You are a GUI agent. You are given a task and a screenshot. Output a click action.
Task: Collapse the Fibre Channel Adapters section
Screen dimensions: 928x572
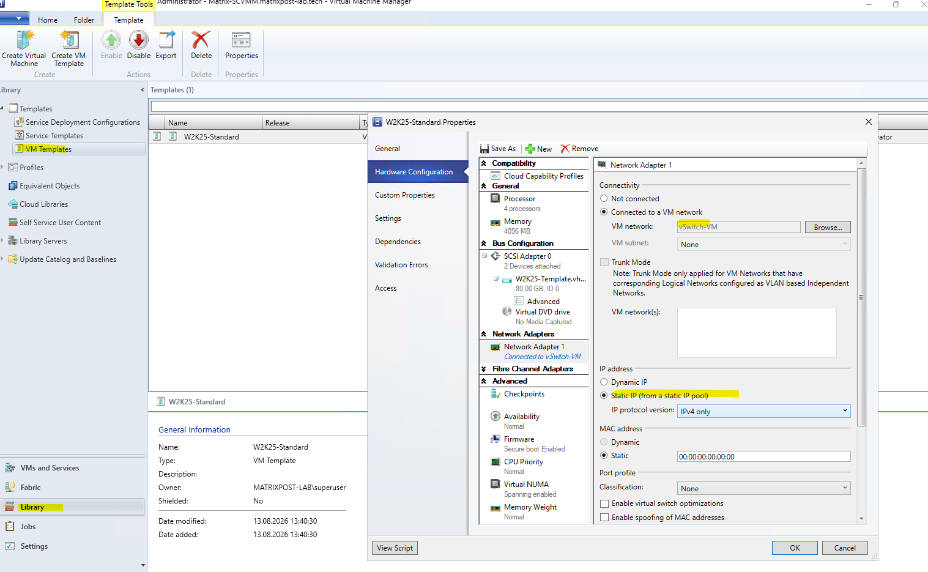coord(484,369)
